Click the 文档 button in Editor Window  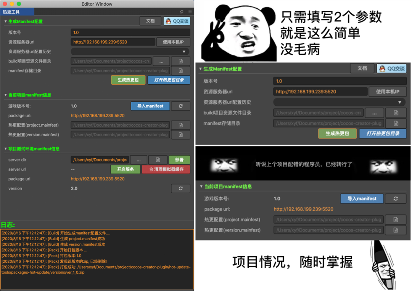(150, 21)
